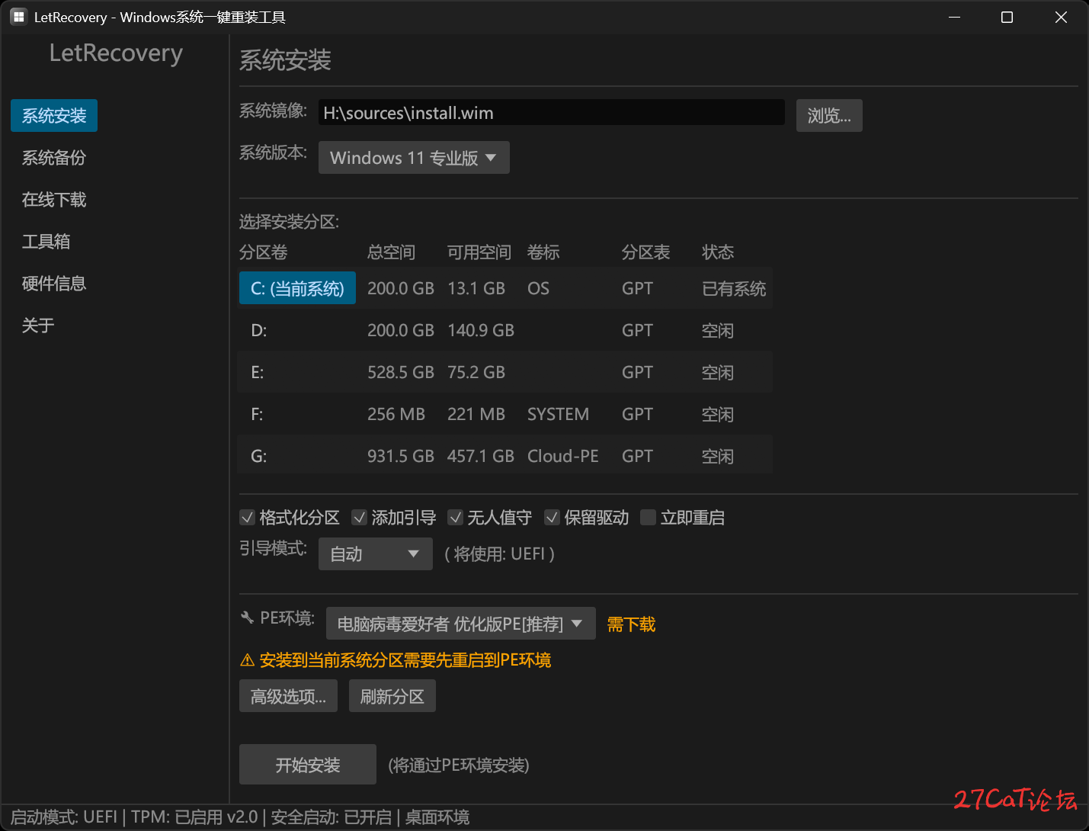Enable the 立即重启 checkbox
The height and width of the screenshot is (831, 1089).
coord(648,517)
